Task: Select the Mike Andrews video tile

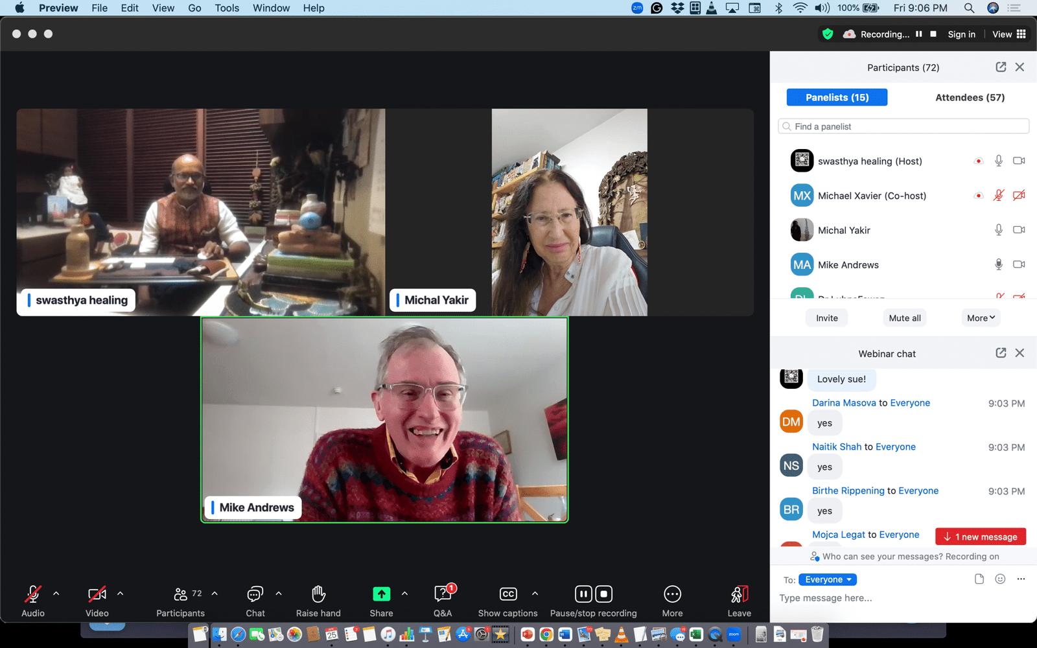Action: [384, 419]
